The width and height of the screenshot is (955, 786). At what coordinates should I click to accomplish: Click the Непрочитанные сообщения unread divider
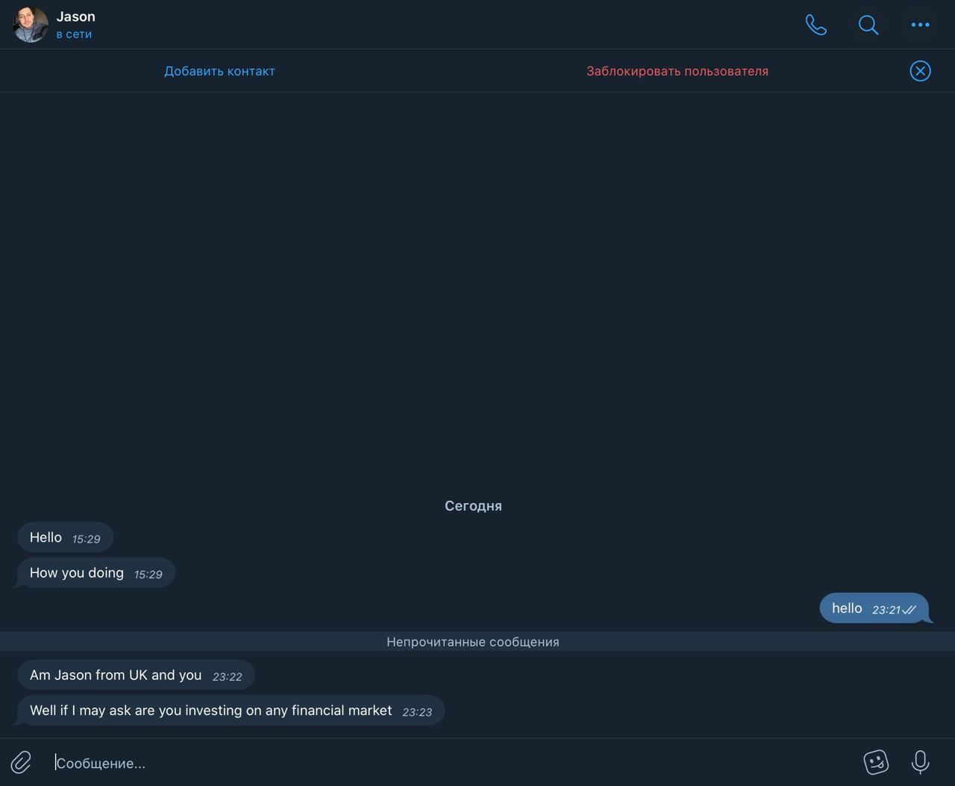coord(473,642)
